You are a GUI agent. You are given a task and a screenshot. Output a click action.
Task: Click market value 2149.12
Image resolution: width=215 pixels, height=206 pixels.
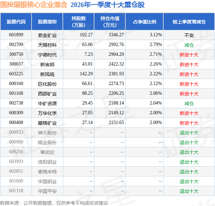[x=116, y=113]
